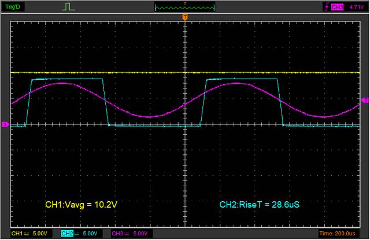Image resolution: width=370 pixels, height=240 pixels.
Task: Click the green pulse waveform icon
Action: [69, 7]
